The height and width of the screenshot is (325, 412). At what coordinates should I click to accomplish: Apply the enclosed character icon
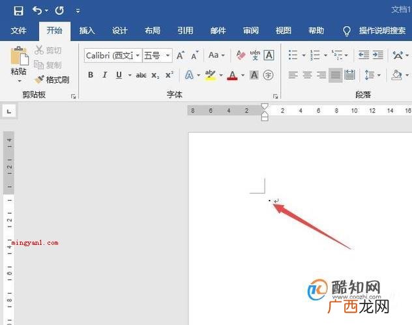(269, 75)
